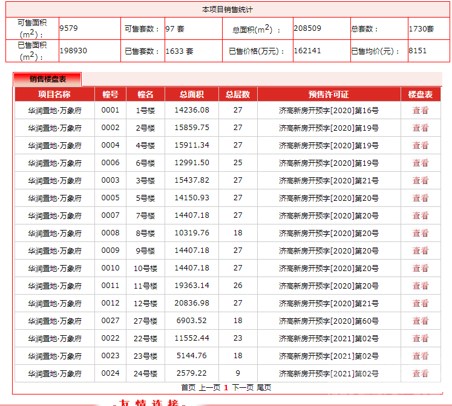Viewport: 452px width, 406px height.
Task: Click area cell 6903.52
Action: click(192, 321)
